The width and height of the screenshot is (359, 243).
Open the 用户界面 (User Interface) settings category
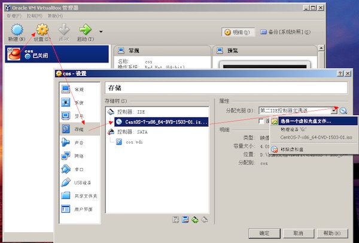[x=80, y=209]
